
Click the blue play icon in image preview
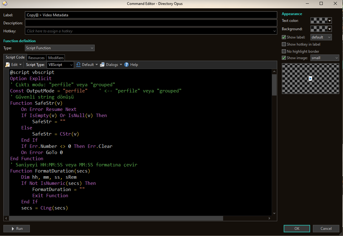pos(310,79)
